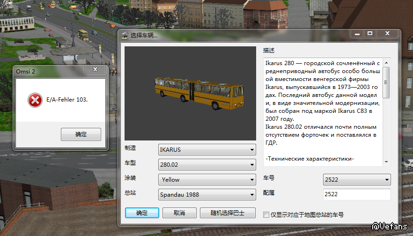Click the 取消 cancel button
The image size is (413, 236).
coord(179,213)
